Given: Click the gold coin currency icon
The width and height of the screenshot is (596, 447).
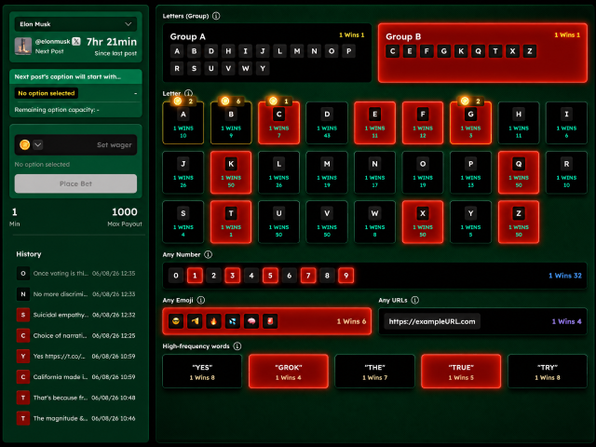Looking at the screenshot, I should (x=25, y=145).
